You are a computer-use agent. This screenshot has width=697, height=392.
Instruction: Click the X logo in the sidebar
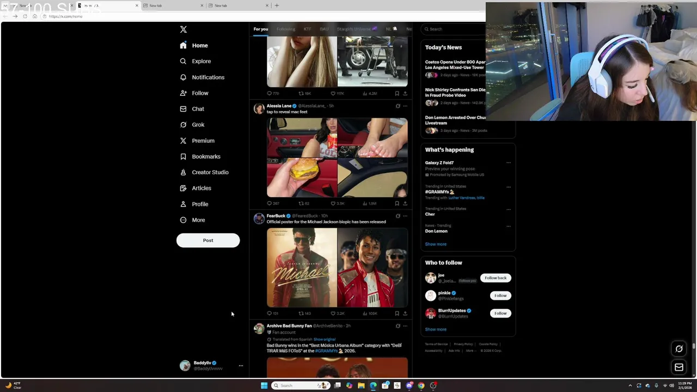click(184, 29)
